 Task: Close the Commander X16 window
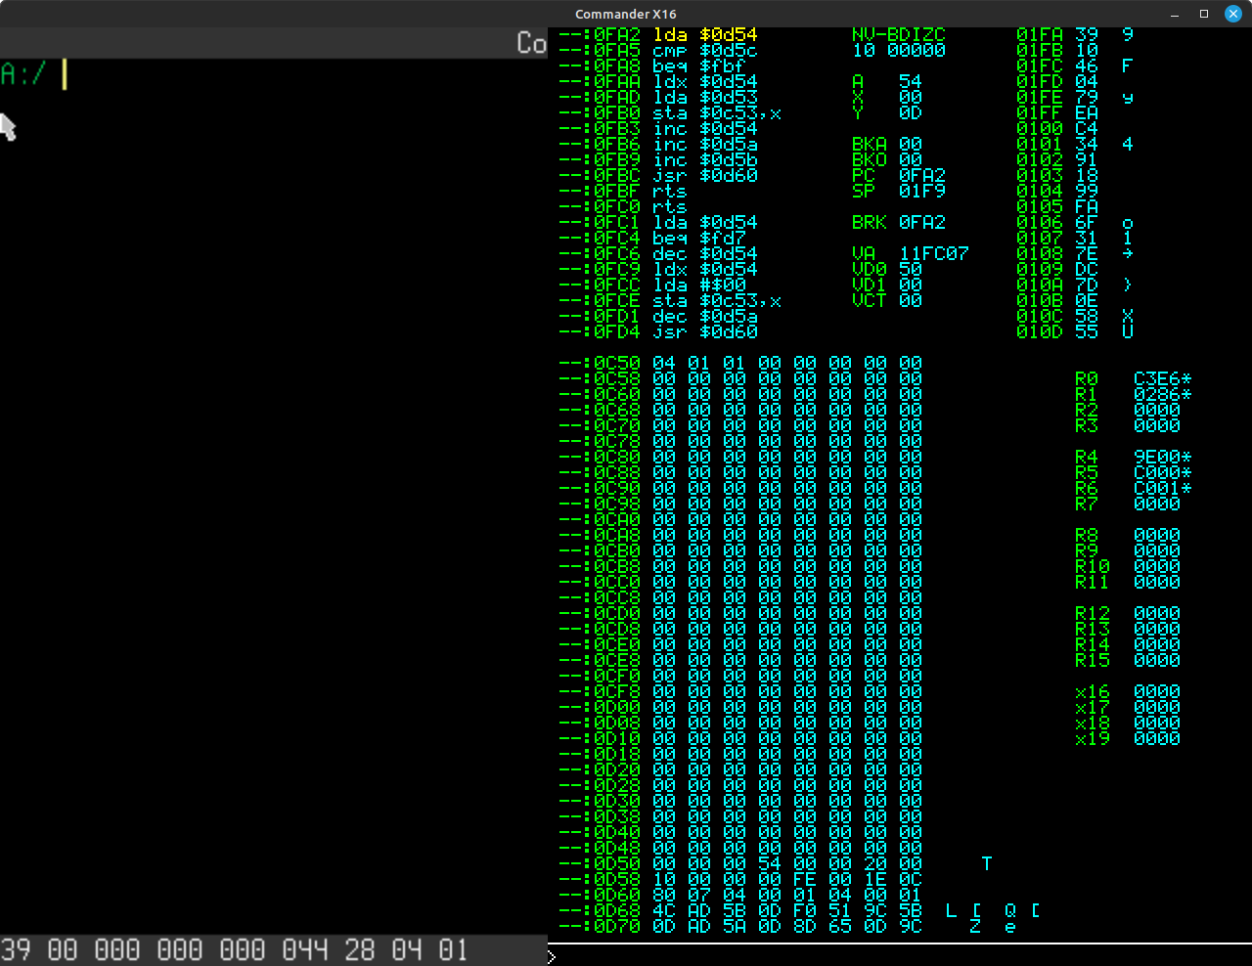point(1233,14)
